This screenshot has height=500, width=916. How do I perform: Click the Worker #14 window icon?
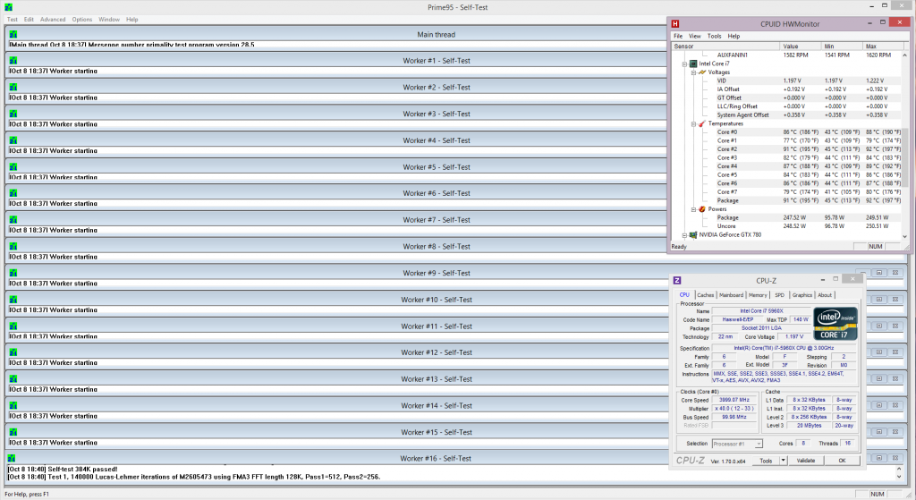point(13,405)
